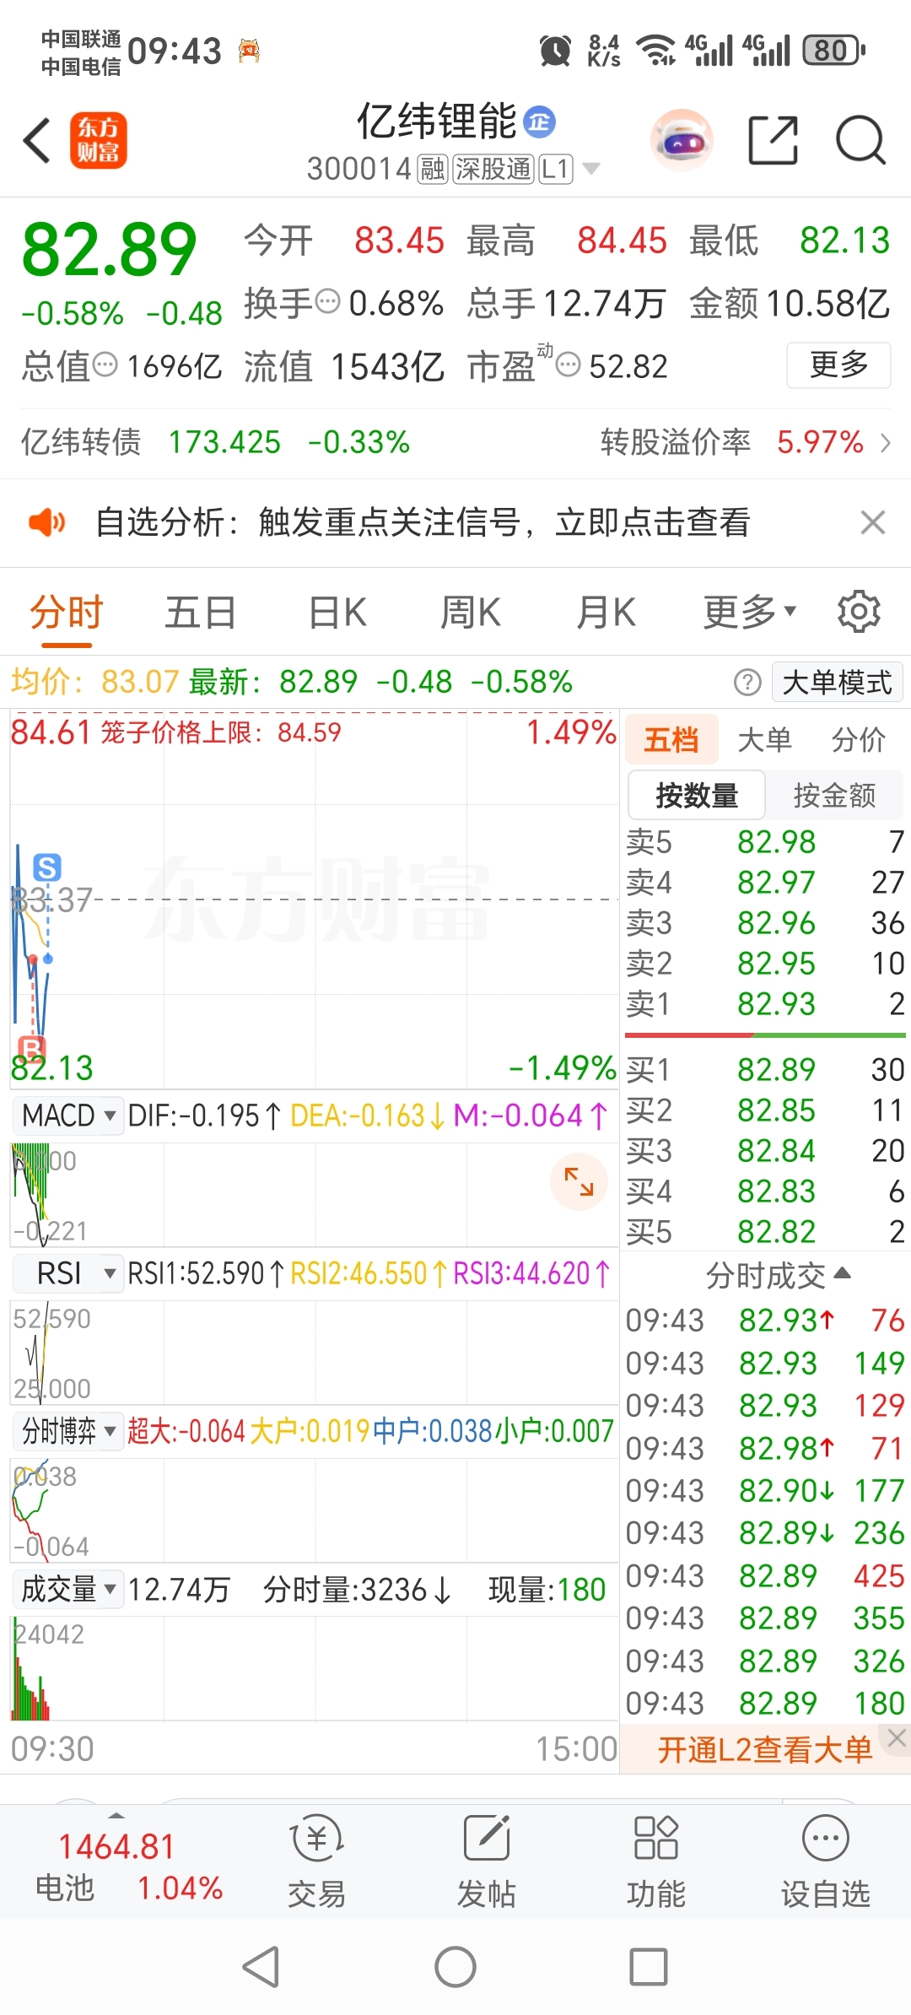The image size is (911, 2015).
Task: Open 成交量 indicator dropdown
Action: point(68,1589)
